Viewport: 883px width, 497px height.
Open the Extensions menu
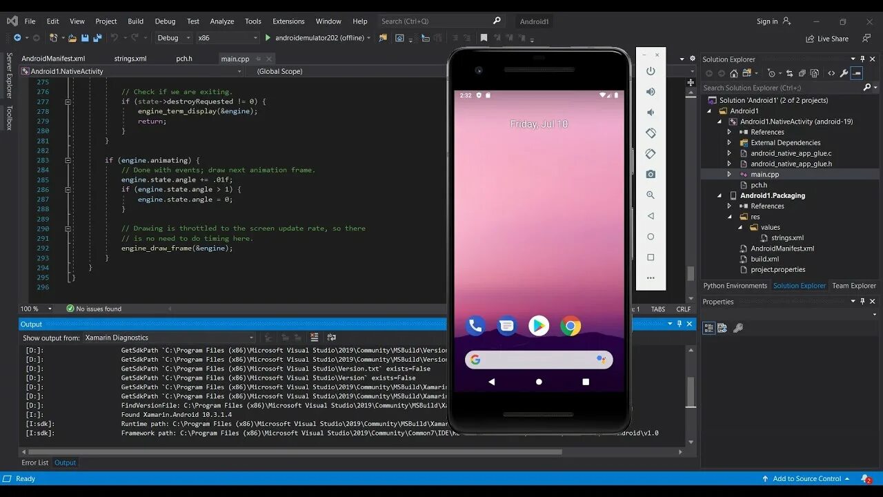288,21
